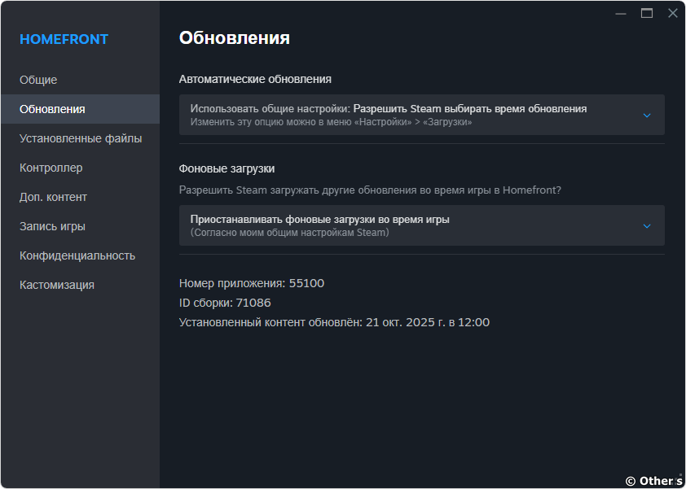Screen dimensions: 686x489
Task: Select the "Обновления" sidebar item
Action: (x=52, y=109)
